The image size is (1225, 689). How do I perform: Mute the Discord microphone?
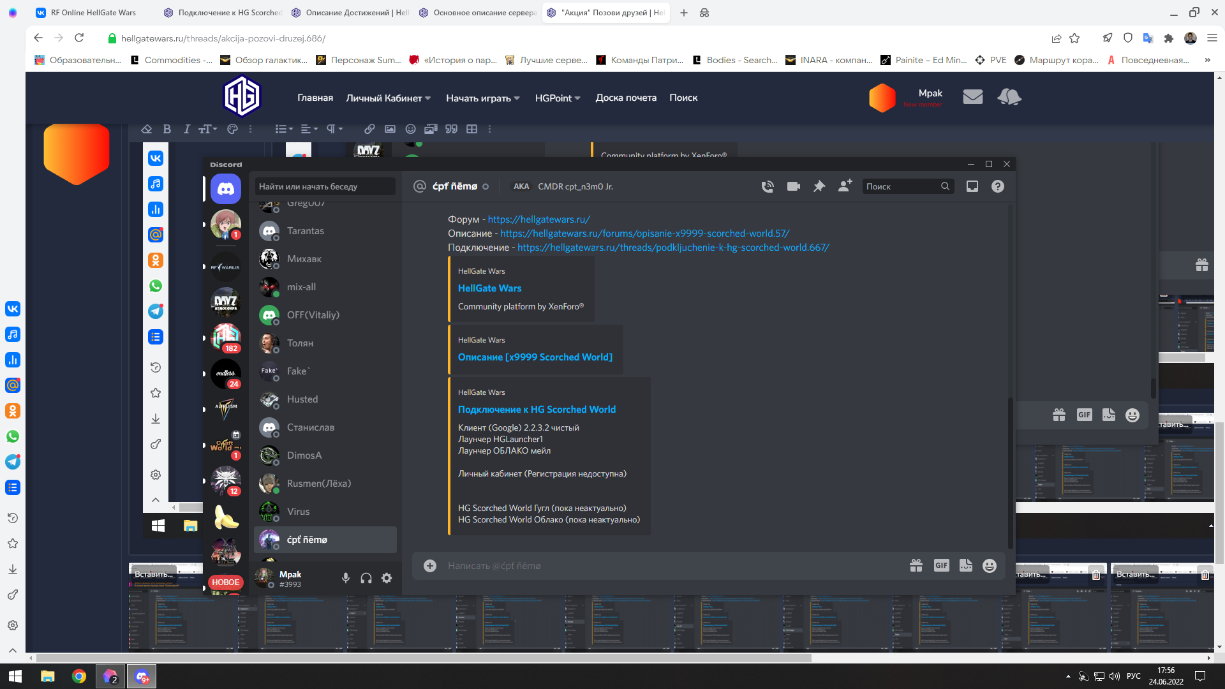click(346, 578)
